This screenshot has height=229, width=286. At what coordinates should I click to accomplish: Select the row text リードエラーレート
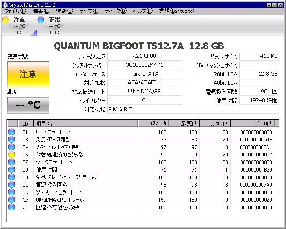pyautogui.click(x=53, y=132)
